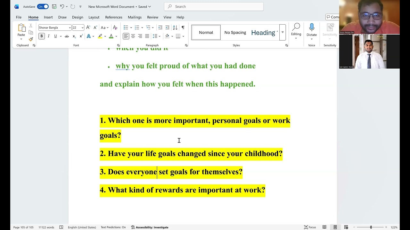
Task: Switch to Web Layout view in status bar
Action: 346,227
